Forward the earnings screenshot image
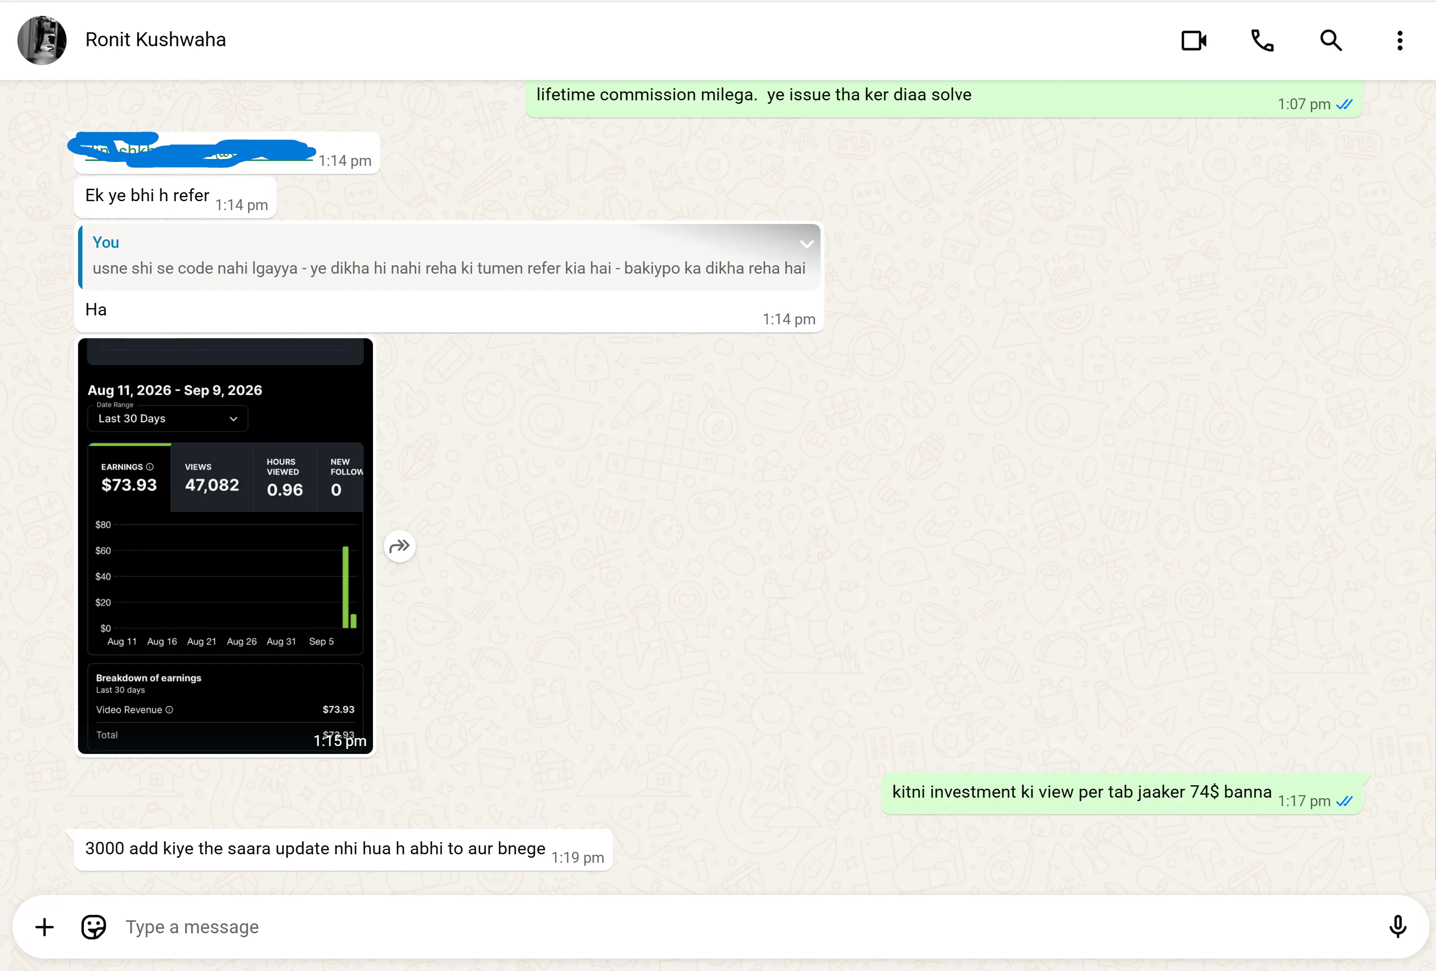The height and width of the screenshot is (971, 1436). [400, 546]
